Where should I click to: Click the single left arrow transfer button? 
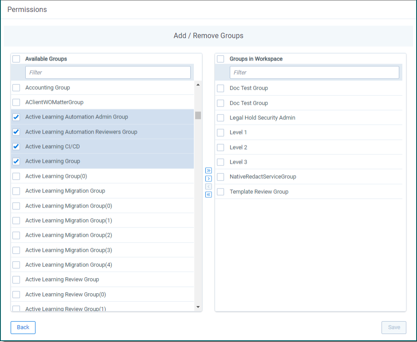click(x=208, y=186)
